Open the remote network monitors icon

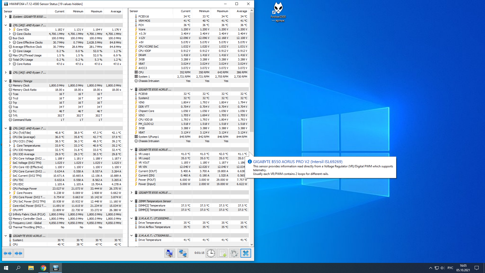(183, 253)
